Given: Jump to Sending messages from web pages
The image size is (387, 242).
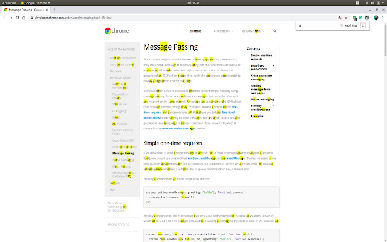Looking at the screenshot, I should pos(261,90).
